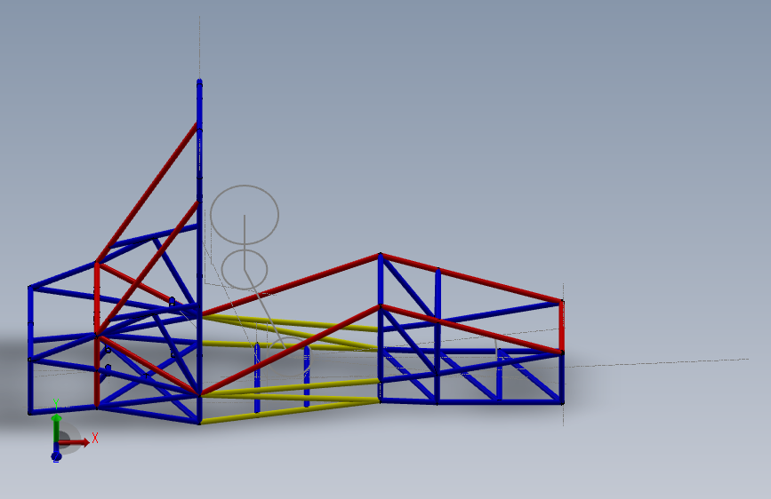The image size is (771, 499).
Task: Click the green 'Y' axis label
Action: coord(56,404)
